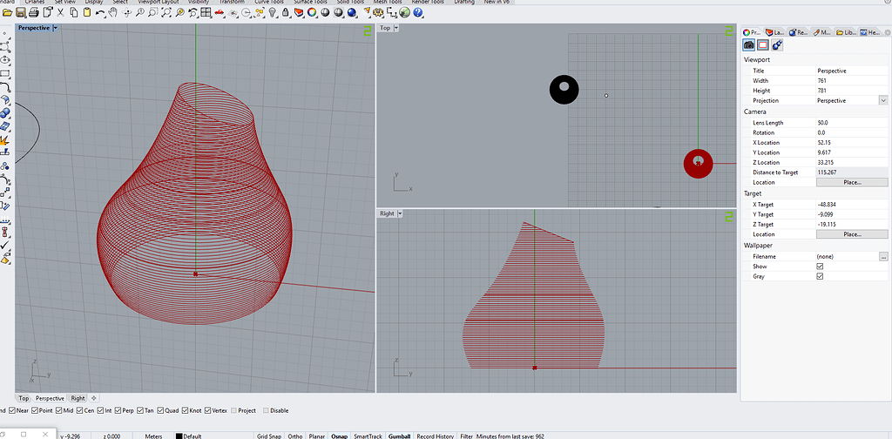Screen dimensions: 892x439
Task: Select the Top viewport tab at bottom
Action: [24, 399]
